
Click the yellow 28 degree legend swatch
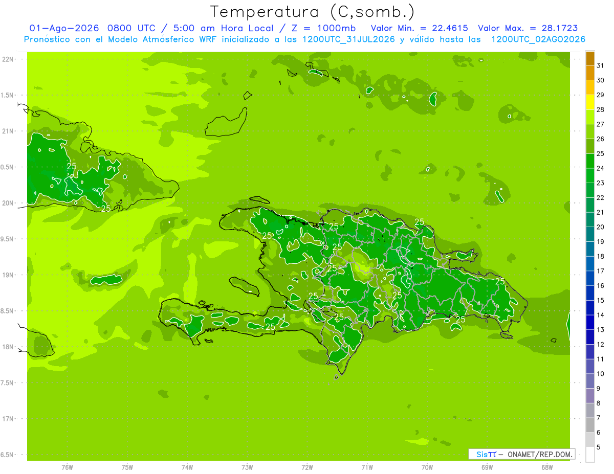(590, 102)
